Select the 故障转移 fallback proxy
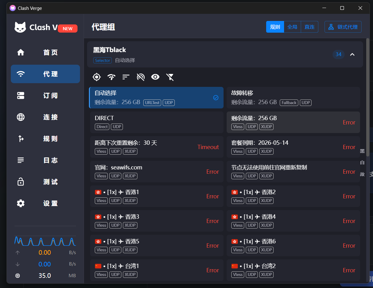The image size is (373, 288). pyautogui.click(x=293, y=97)
